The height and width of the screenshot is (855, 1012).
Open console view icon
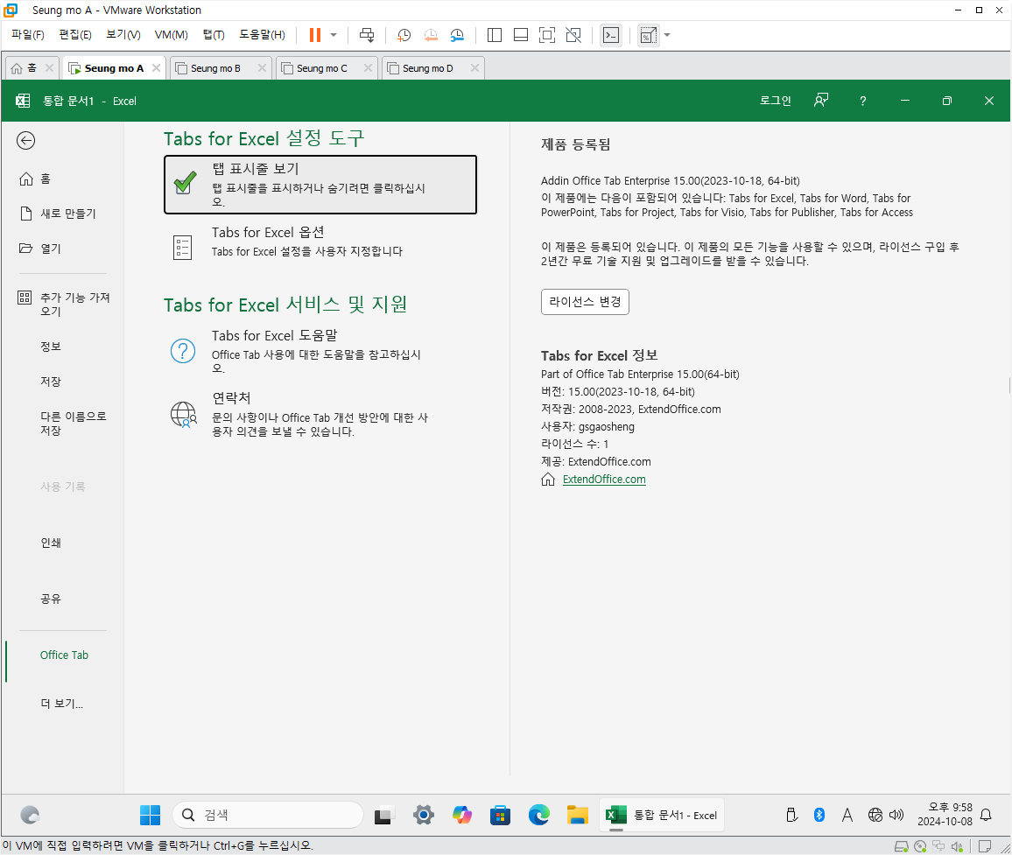click(610, 35)
